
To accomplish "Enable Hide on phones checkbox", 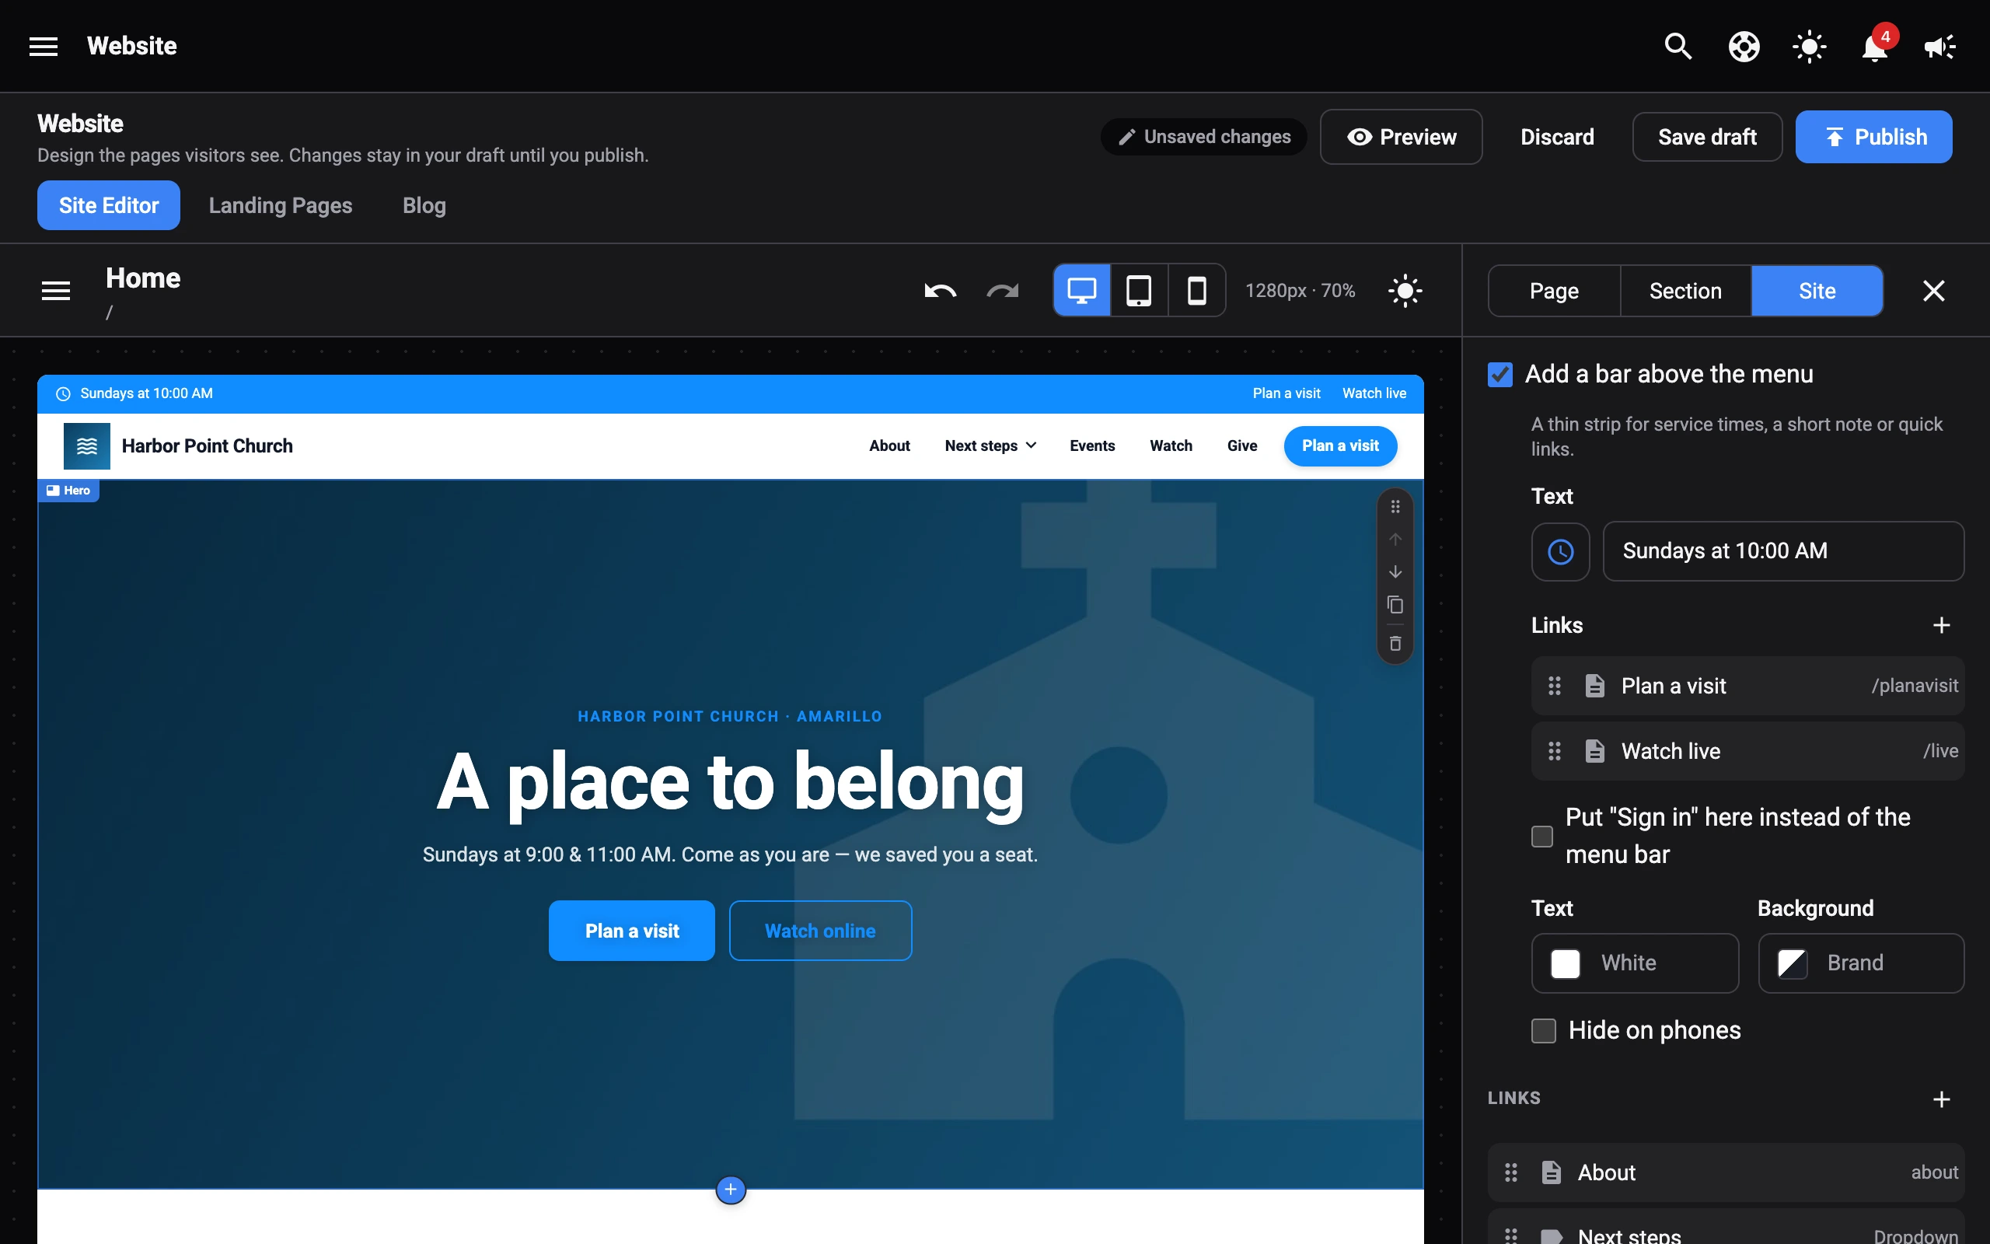I will pos(1544,1030).
